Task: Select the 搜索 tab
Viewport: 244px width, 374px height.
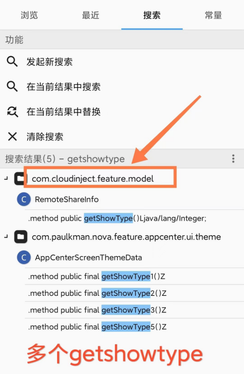Action: tap(152, 15)
